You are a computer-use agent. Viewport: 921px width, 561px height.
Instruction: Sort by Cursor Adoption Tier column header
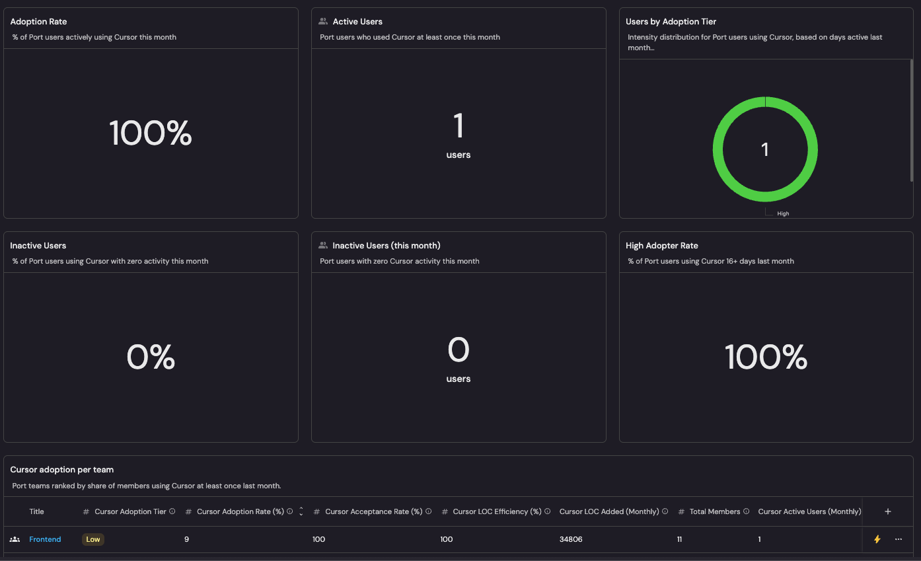[131, 511]
